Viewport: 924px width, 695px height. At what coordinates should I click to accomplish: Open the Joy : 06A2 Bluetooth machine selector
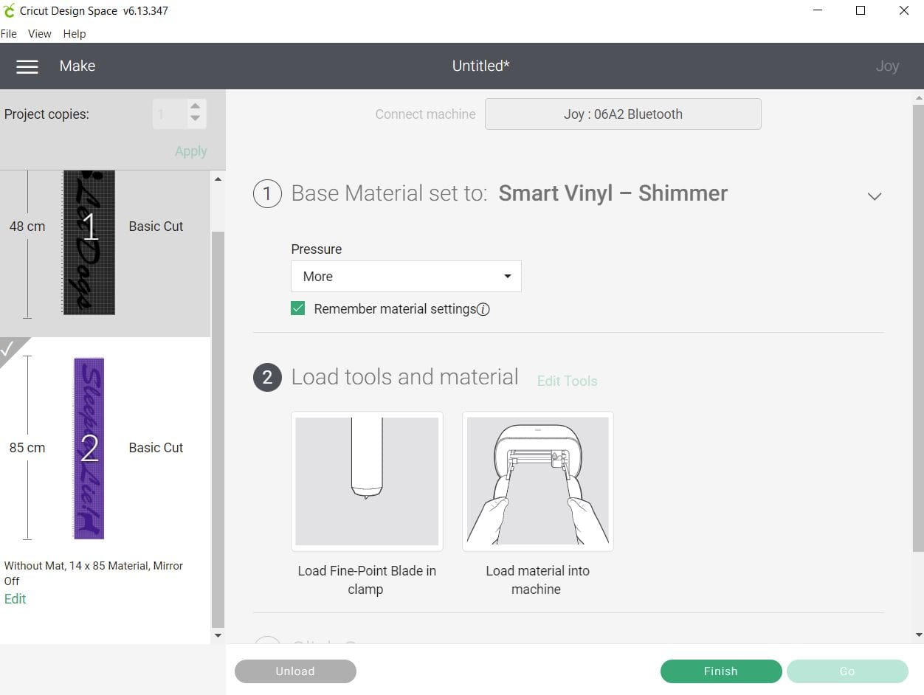point(623,114)
